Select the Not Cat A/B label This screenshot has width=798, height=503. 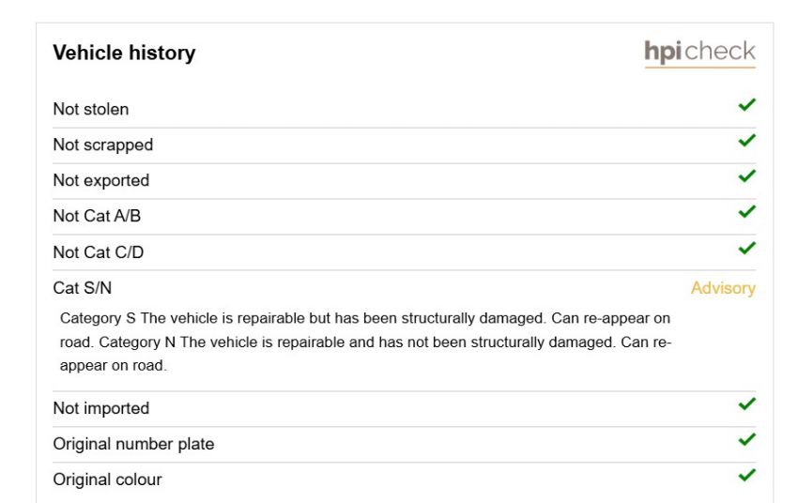97,216
